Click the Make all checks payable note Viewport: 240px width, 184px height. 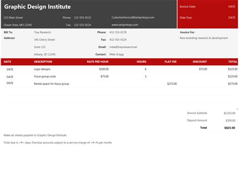(35, 135)
